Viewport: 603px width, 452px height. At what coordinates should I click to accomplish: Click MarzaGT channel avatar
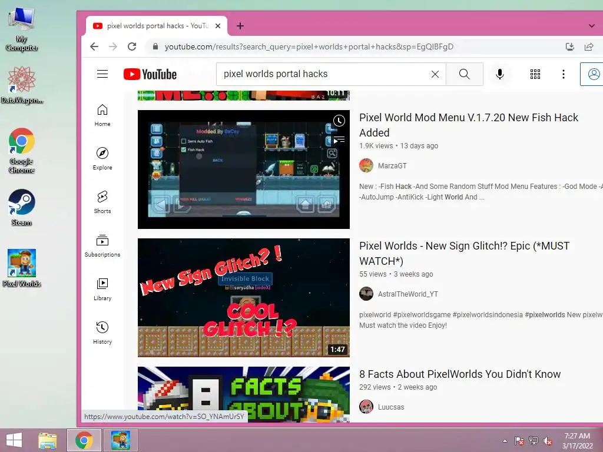366,165
